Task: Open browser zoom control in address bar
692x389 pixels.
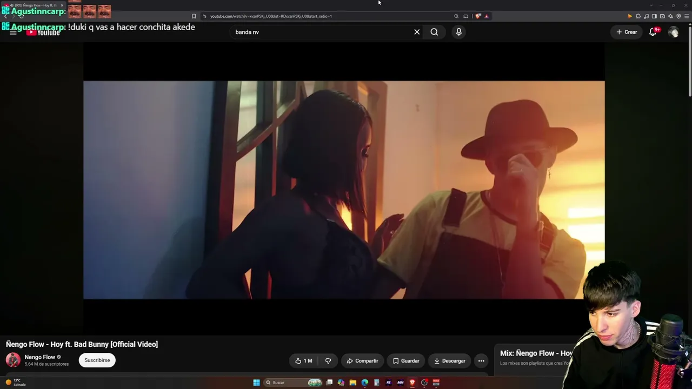Action: (x=456, y=16)
